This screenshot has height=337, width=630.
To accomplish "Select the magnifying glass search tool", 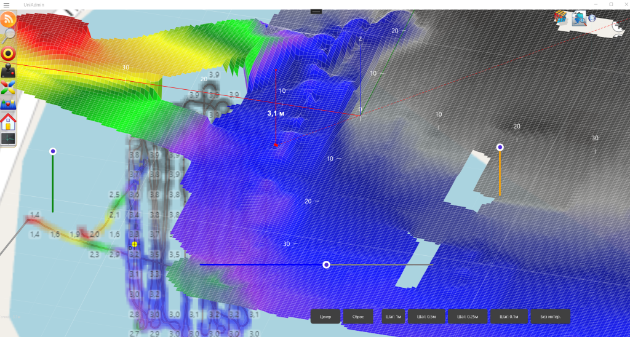I will point(8,36).
